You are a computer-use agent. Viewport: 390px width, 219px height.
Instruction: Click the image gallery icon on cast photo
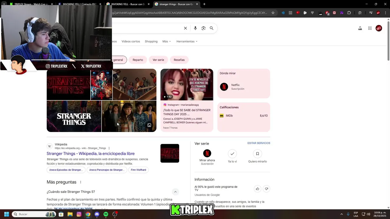pos(149,125)
